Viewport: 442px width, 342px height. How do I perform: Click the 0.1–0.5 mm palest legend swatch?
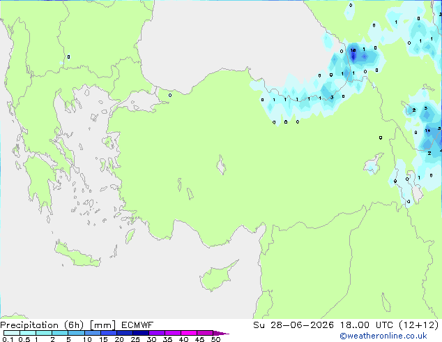[12, 333]
